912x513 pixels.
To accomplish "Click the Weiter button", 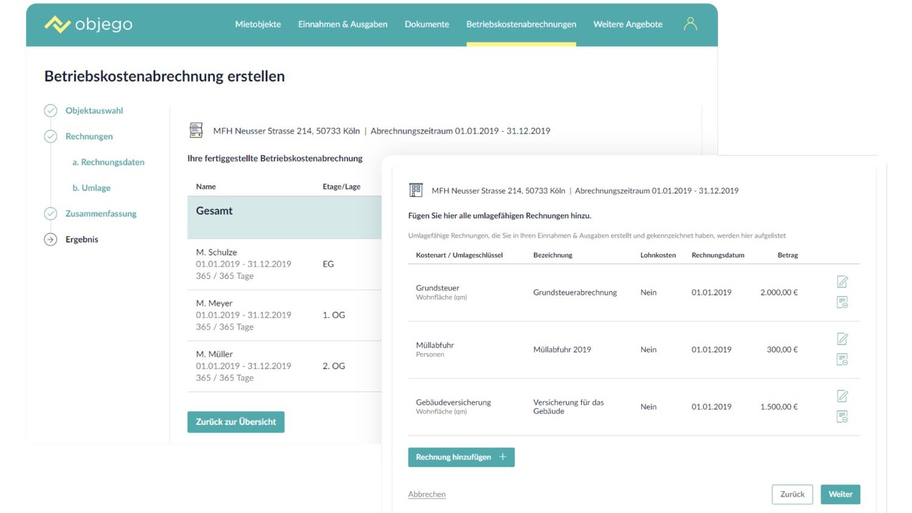I will point(840,494).
